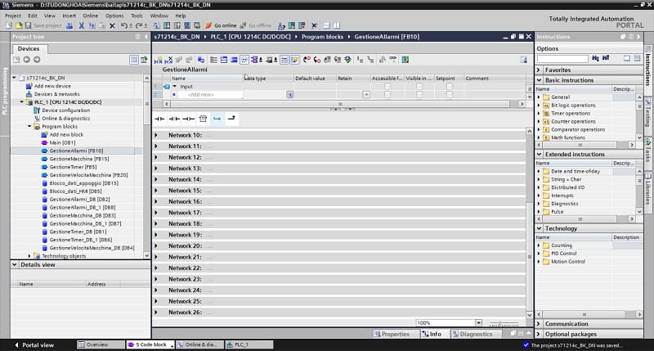Viewport: 654px width, 351px height.
Task: Open Device configuration in project tree
Action: coord(65,110)
